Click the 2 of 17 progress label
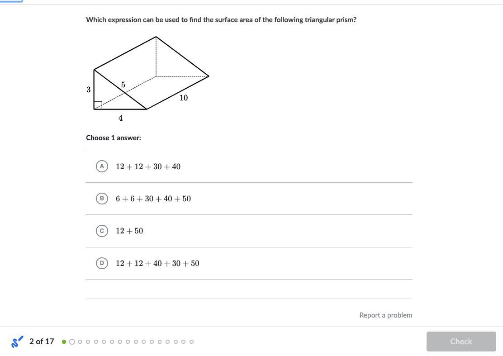 (x=42, y=342)
